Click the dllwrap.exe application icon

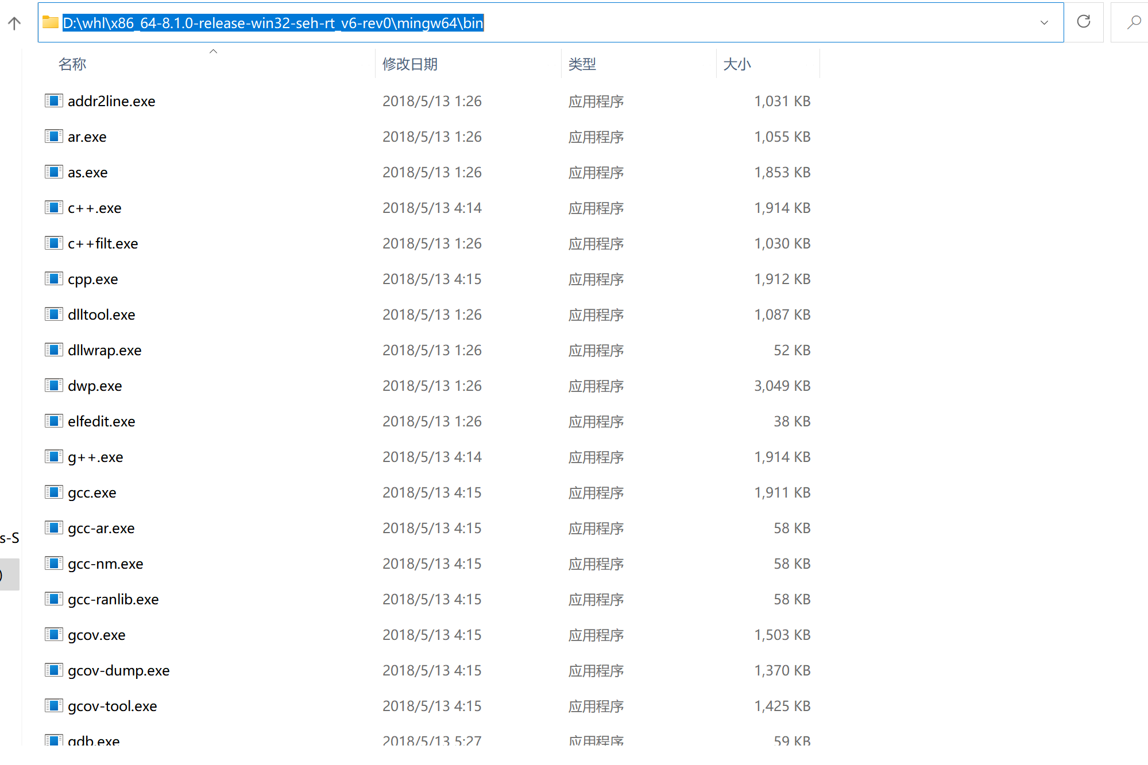coord(53,350)
